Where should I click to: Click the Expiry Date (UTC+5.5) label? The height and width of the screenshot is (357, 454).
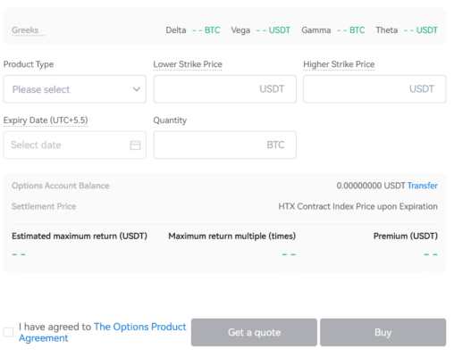pyautogui.click(x=46, y=120)
